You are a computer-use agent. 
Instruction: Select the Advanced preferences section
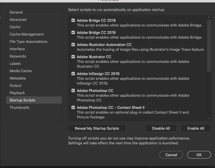point(18,19)
